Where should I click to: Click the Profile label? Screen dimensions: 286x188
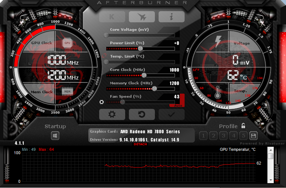[228, 126]
